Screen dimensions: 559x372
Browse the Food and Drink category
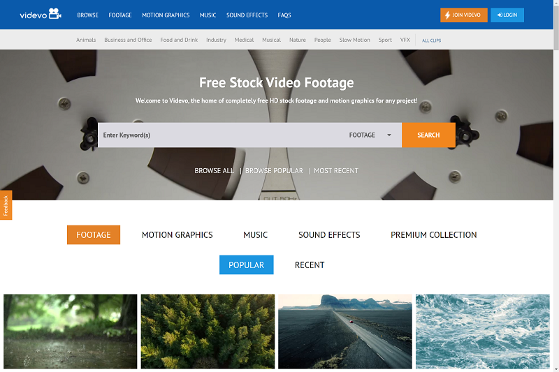(x=179, y=40)
